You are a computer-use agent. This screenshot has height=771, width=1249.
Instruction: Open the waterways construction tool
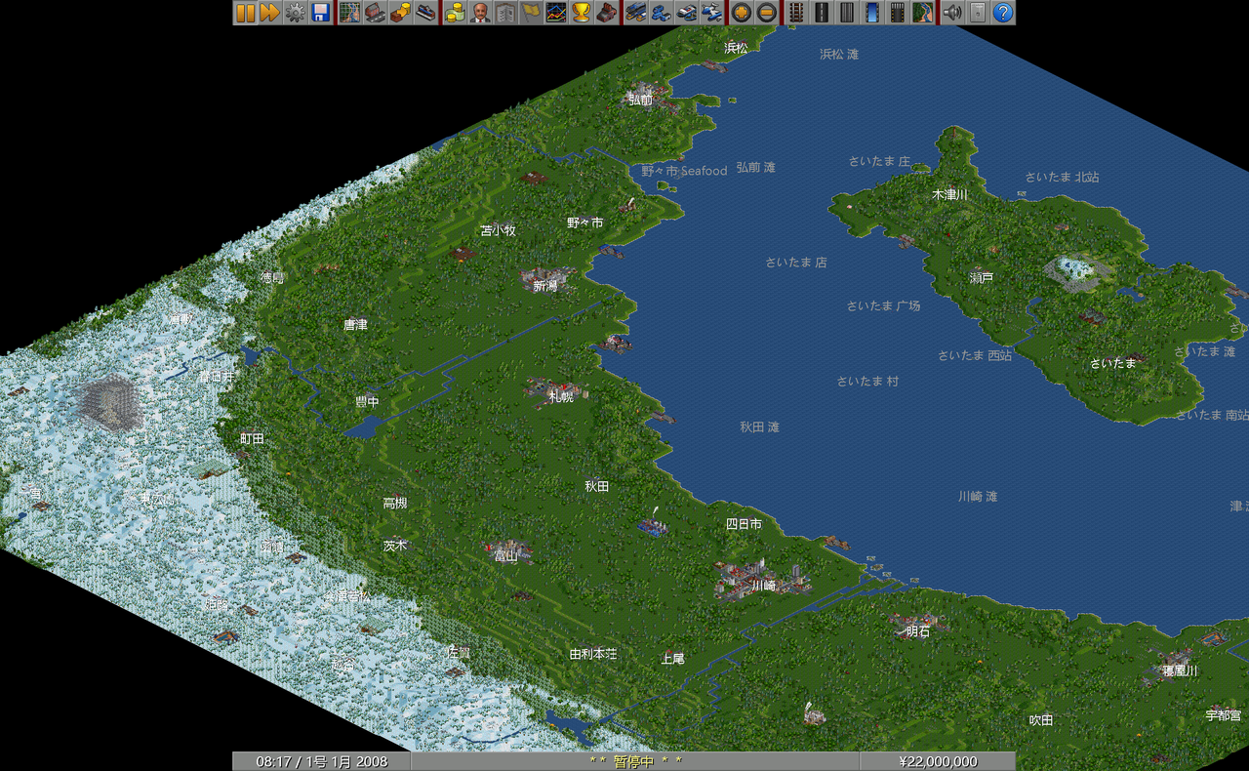pos(872,13)
